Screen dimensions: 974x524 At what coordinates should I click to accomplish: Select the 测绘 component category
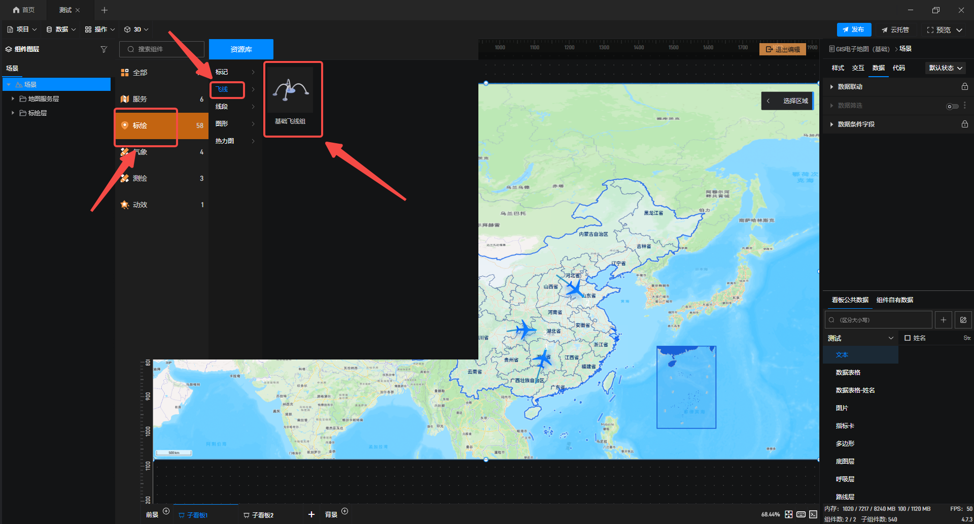(162, 178)
